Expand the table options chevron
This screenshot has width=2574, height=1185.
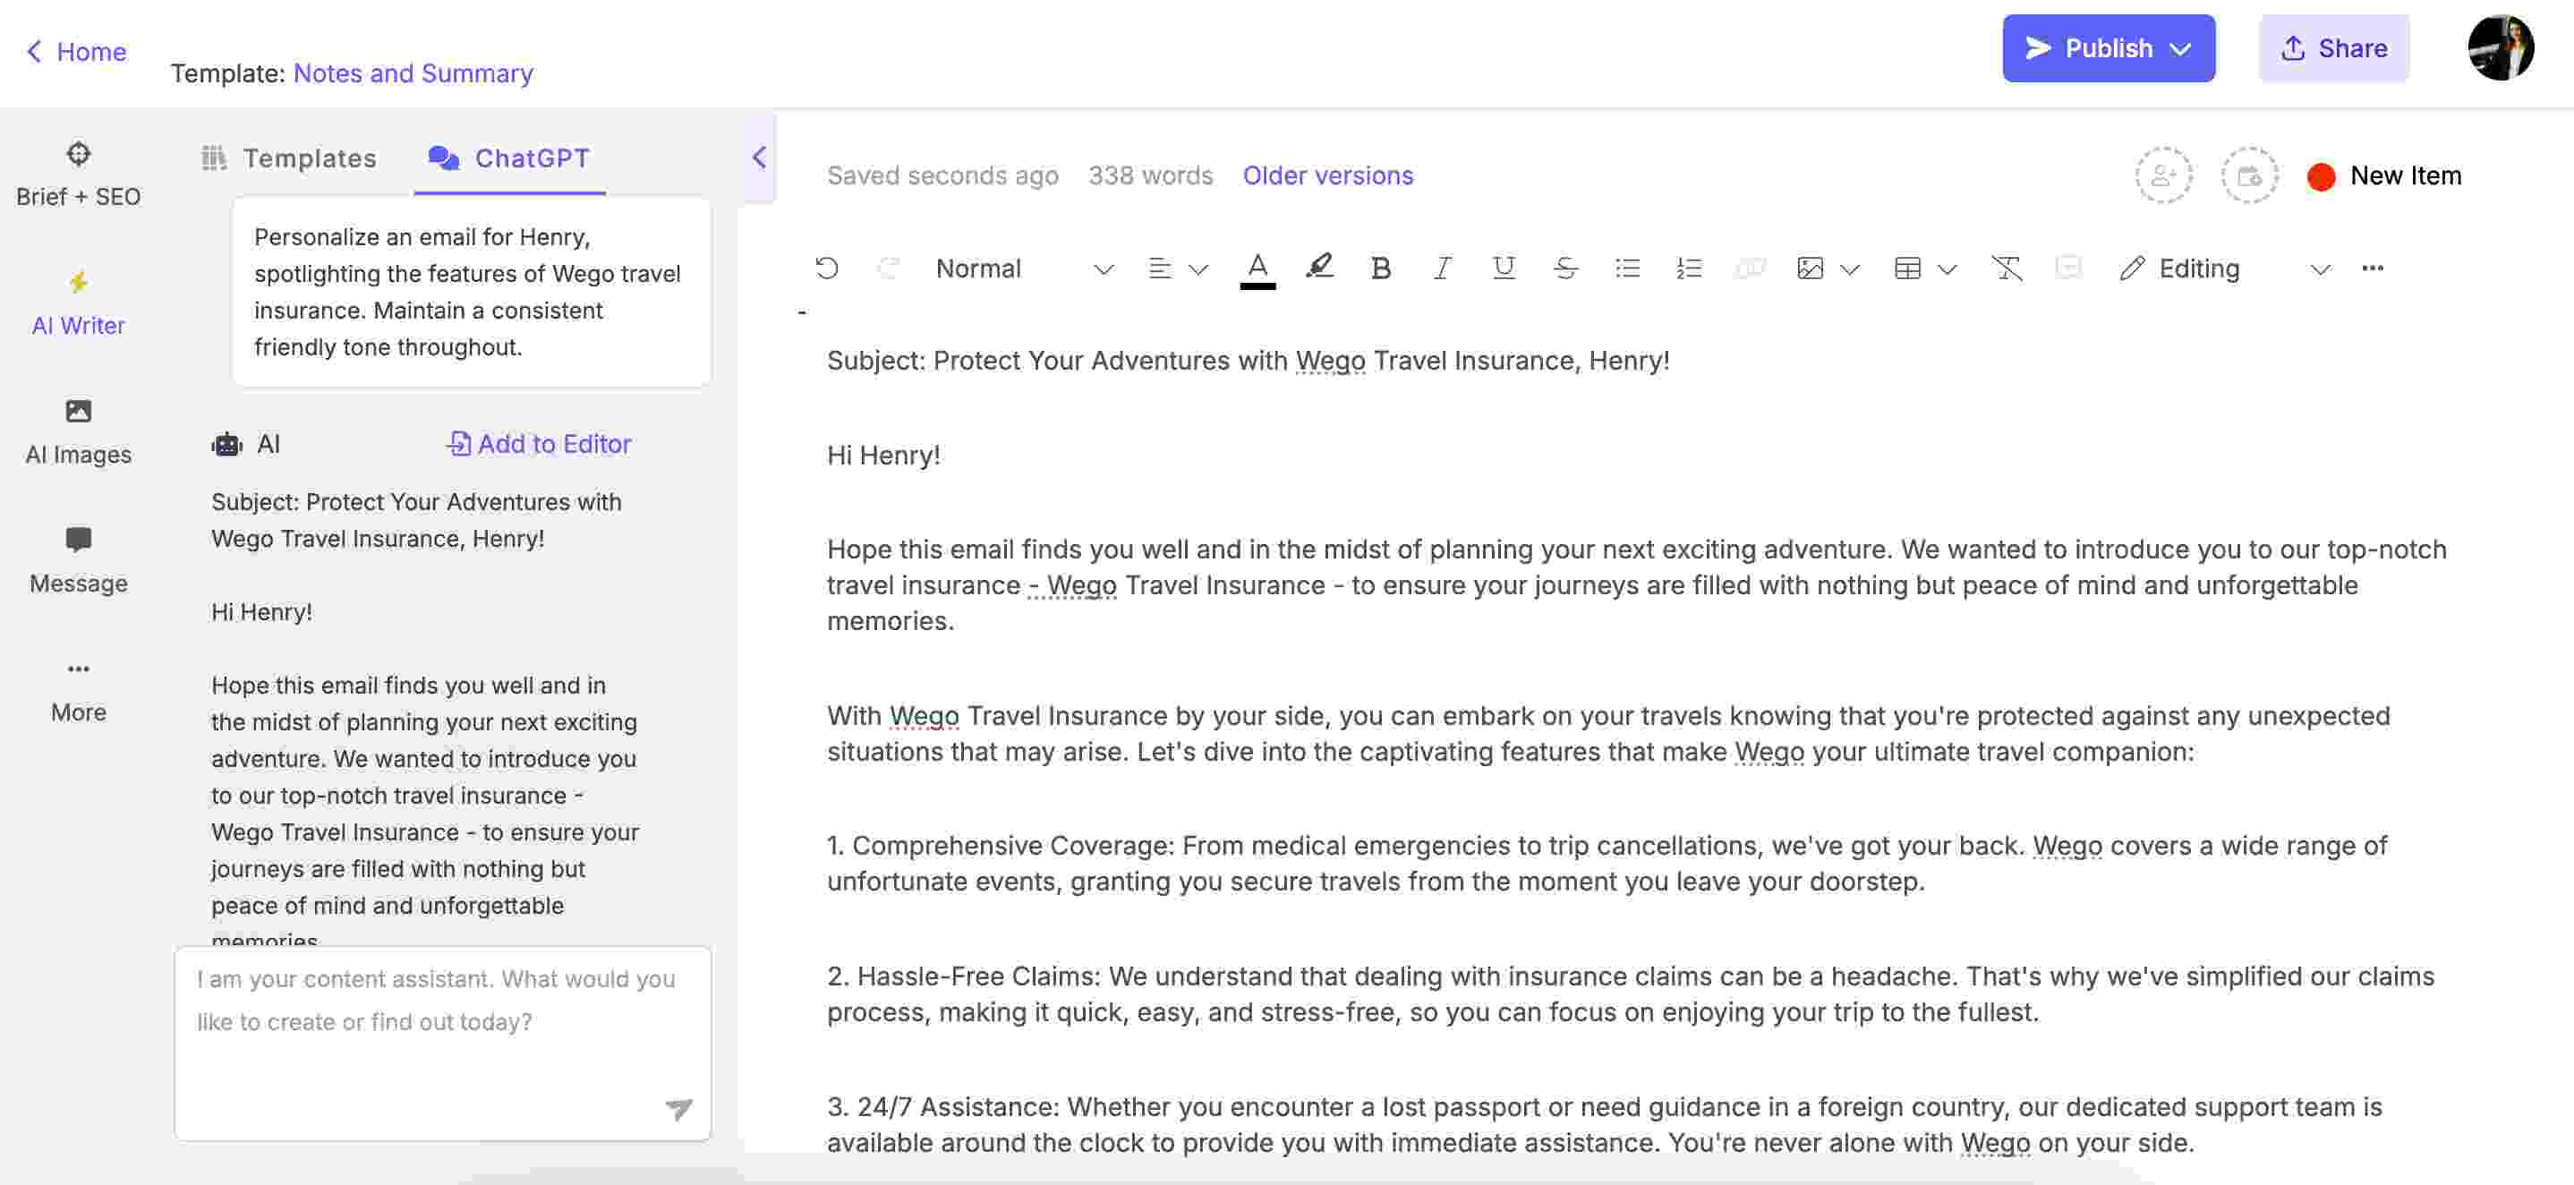1947,269
